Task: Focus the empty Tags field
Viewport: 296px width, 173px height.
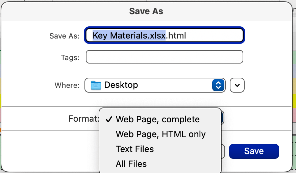Action: click(165, 57)
